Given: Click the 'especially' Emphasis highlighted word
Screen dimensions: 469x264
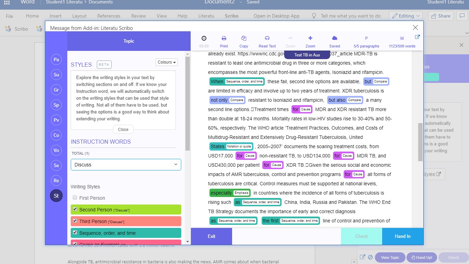Looking at the screenshot, I should [x=230, y=193].
